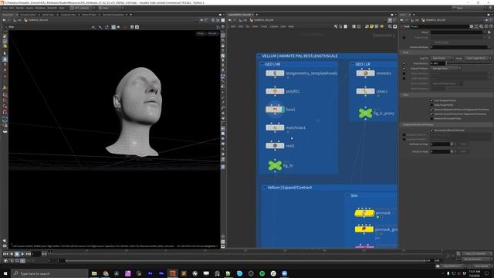Go back in the scene view path

[4, 20]
